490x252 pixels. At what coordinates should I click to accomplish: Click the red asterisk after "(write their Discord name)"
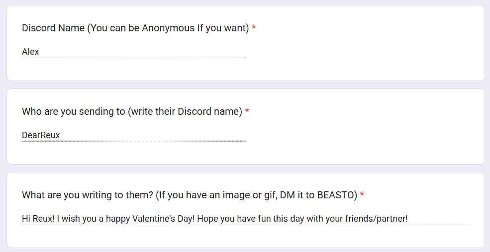[x=247, y=112]
